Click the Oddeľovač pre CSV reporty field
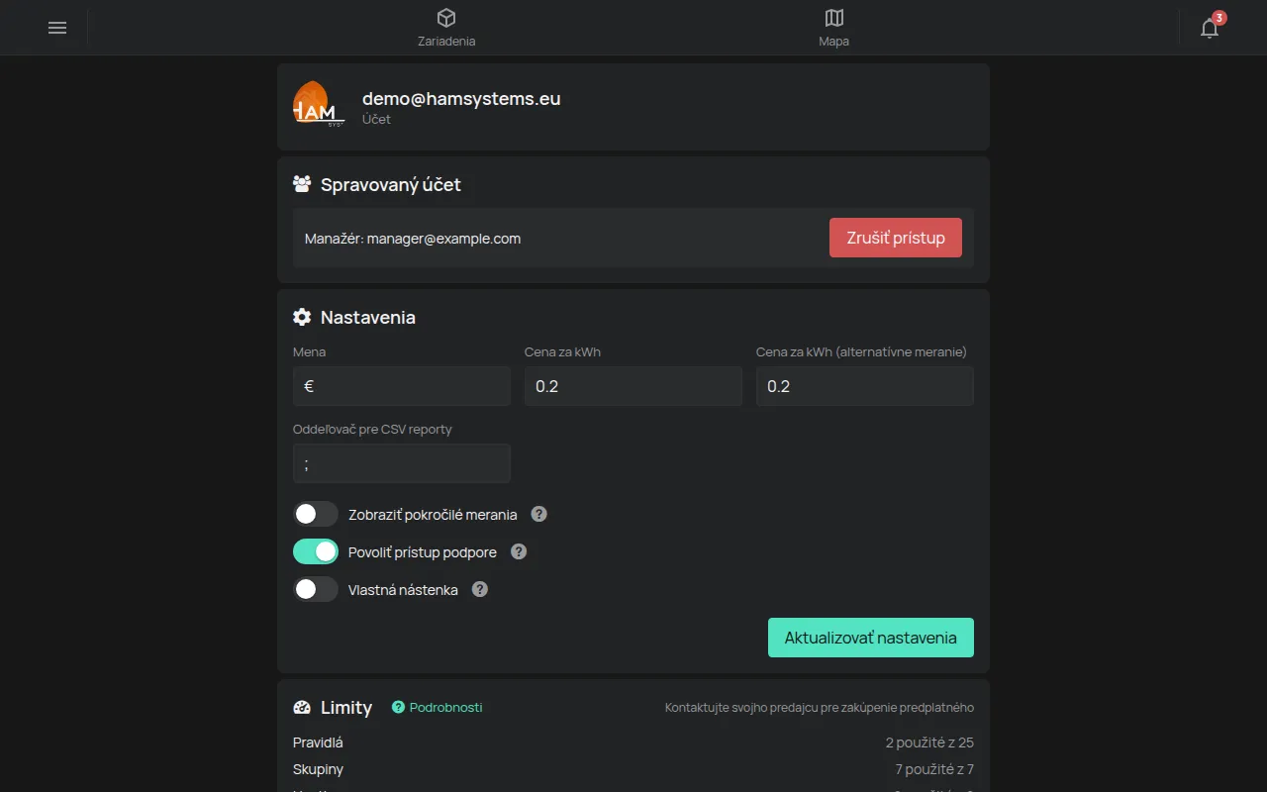Image resolution: width=1267 pixels, height=792 pixels. (x=402, y=463)
